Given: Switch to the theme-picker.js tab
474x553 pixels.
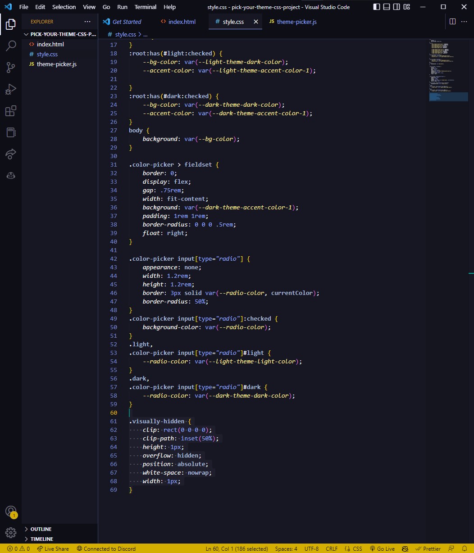Looking at the screenshot, I should (x=293, y=22).
